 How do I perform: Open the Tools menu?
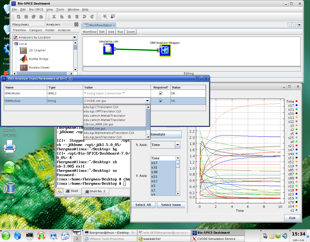(x=60, y=9)
